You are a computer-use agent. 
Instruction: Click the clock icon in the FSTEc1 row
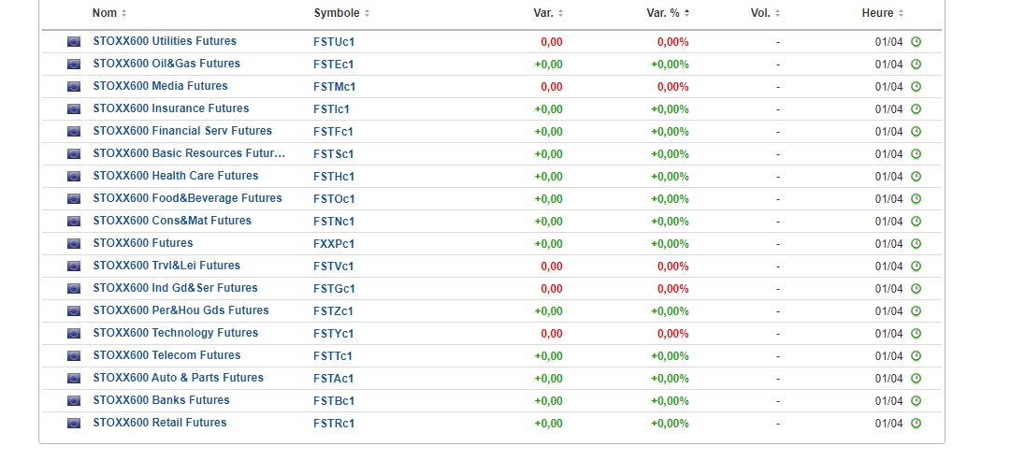[x=917, y=65]
